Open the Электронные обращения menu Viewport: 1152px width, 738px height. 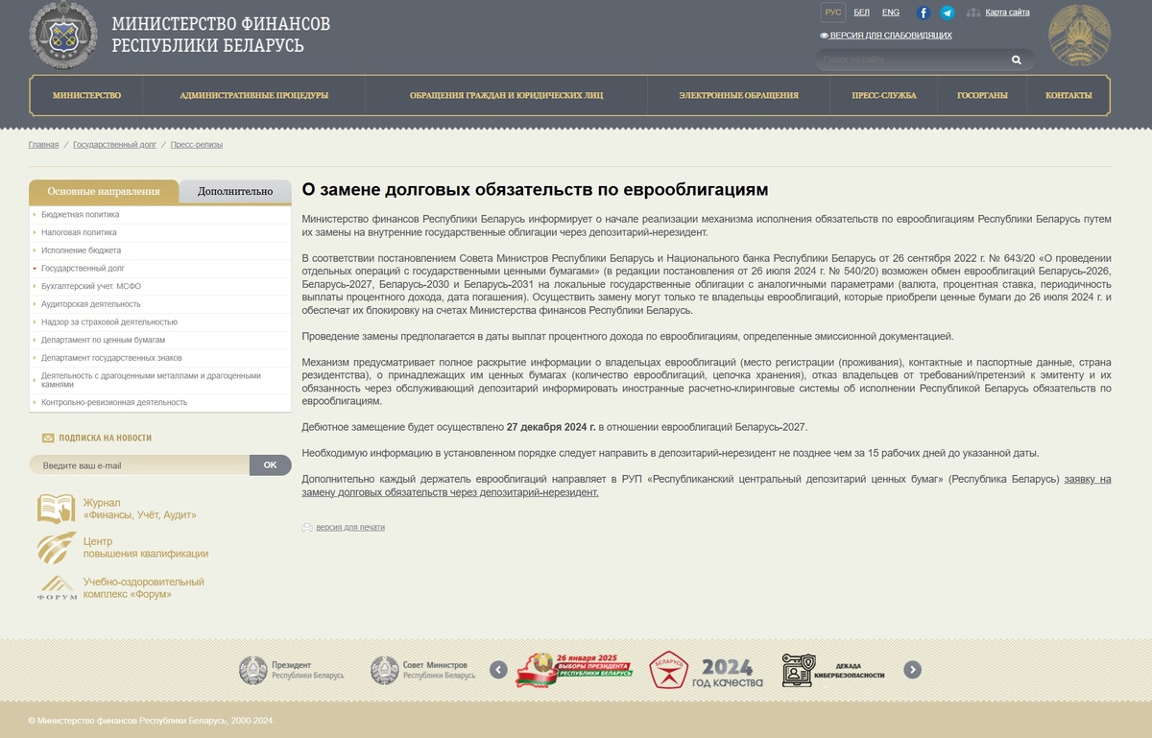[x=738, y=95]
